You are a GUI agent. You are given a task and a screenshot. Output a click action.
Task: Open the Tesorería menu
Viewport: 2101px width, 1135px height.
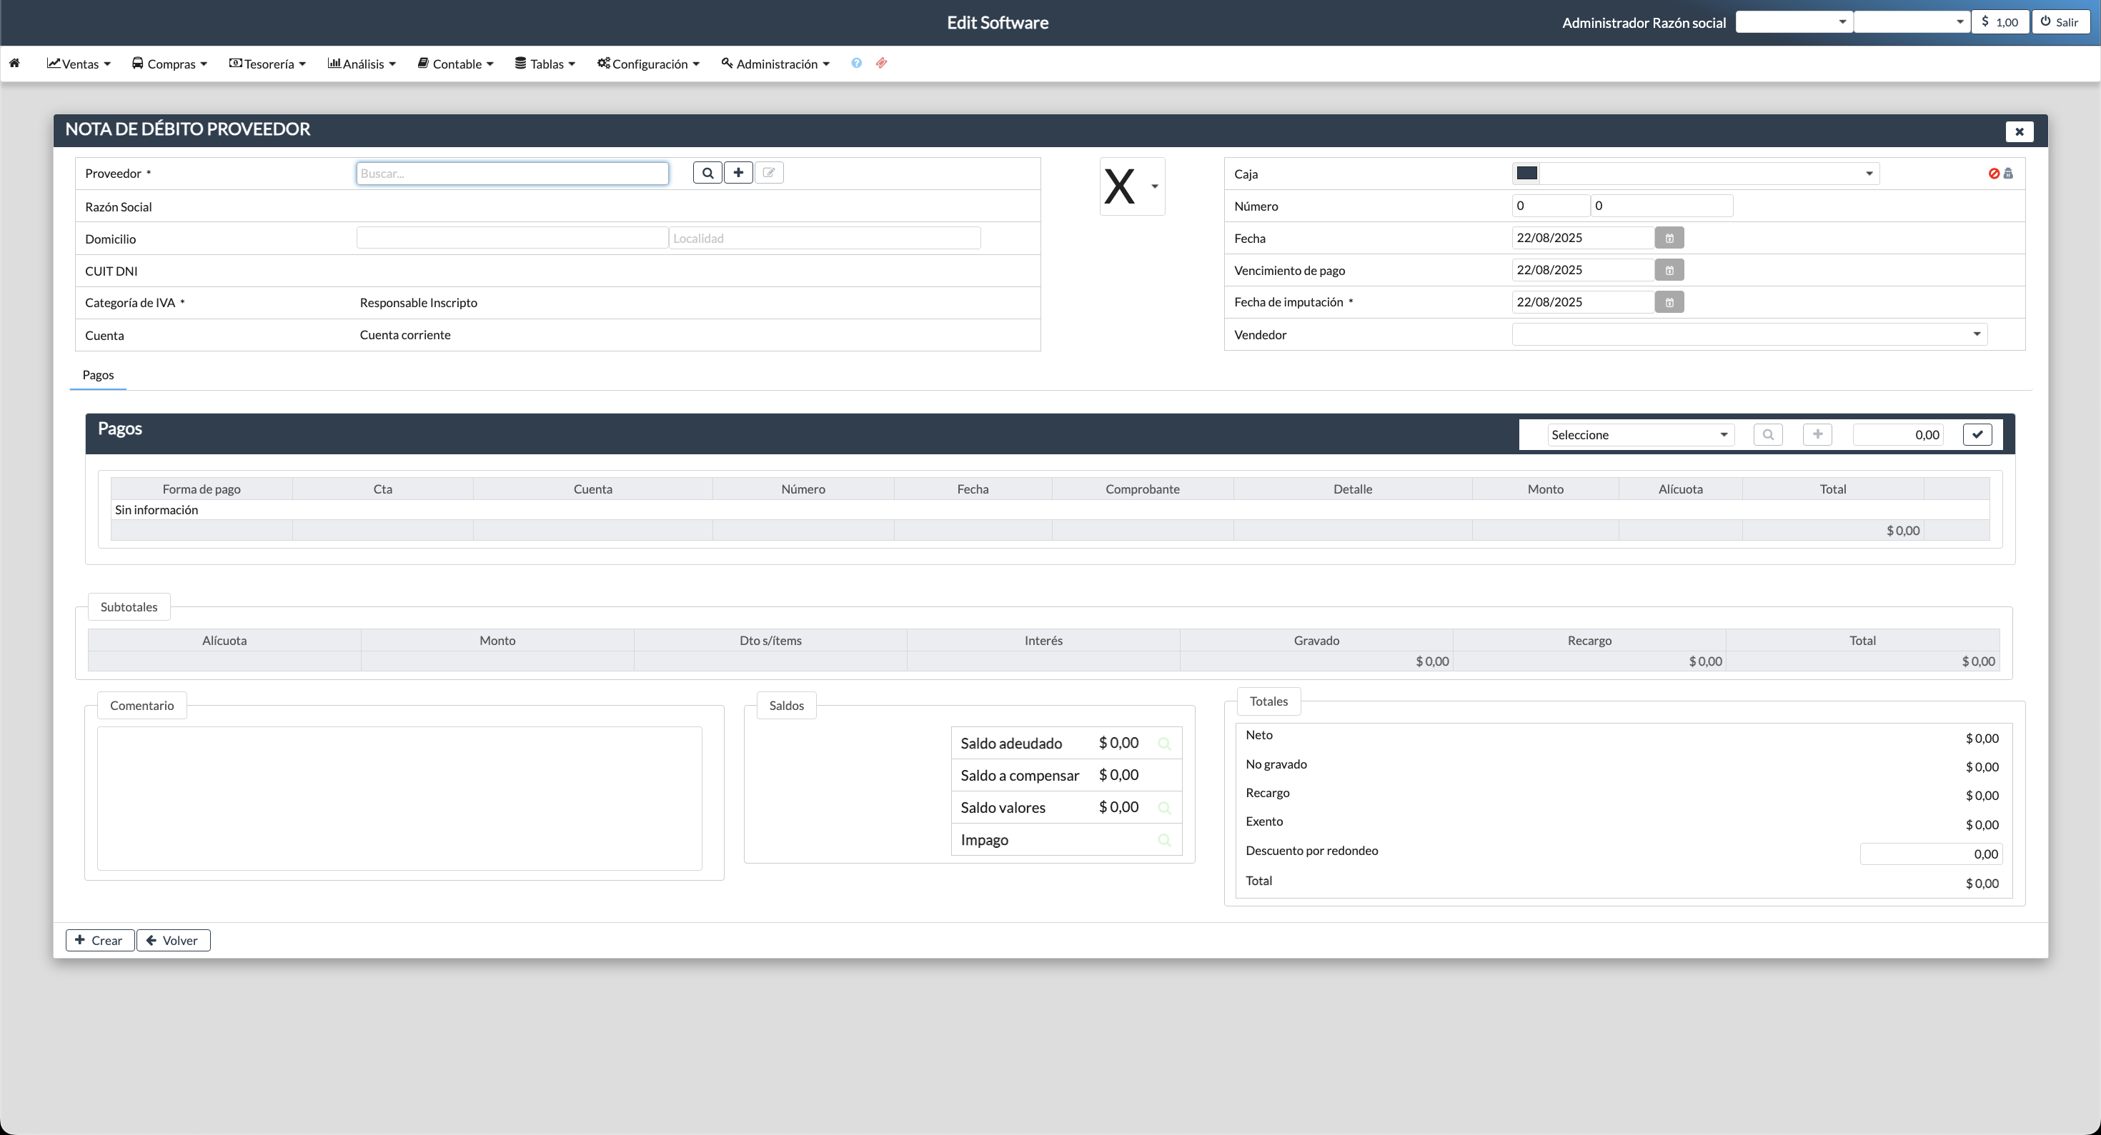tap(267, 64)
